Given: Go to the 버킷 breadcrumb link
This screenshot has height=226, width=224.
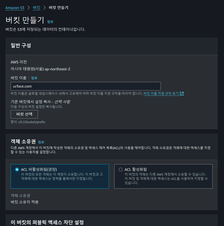Looking at the screenshot, I should [x=36, y=7].
